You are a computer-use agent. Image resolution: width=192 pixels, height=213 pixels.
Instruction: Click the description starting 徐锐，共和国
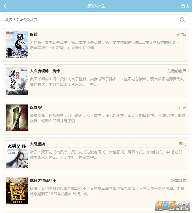[107, 192]
